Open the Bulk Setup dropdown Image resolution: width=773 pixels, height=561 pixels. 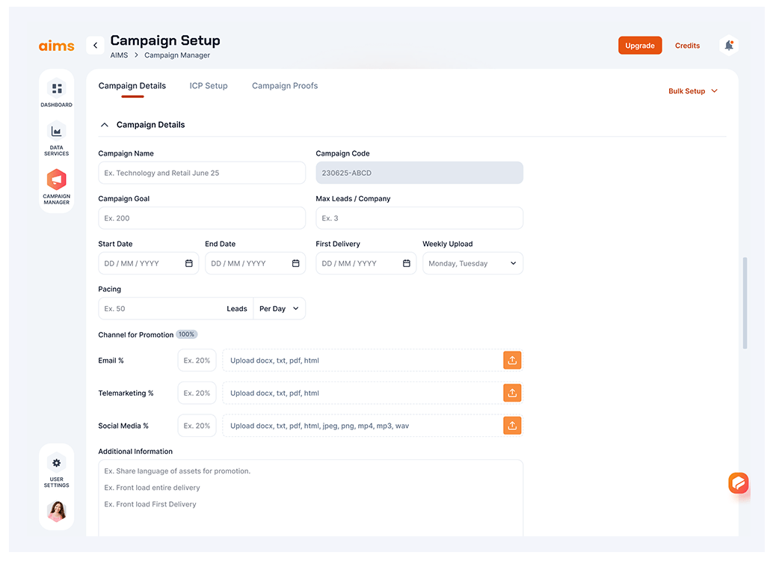[692, 91]
